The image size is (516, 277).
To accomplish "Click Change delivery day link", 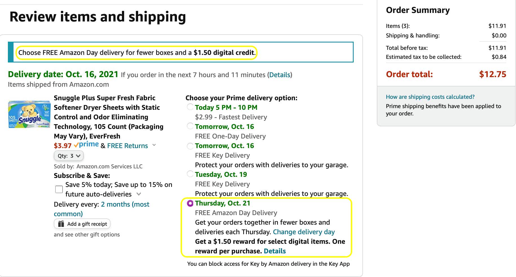I will point(304,232).
